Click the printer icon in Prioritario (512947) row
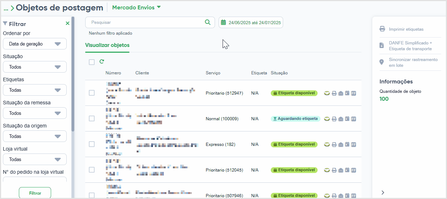Viewport: 447px width, 199px height. 334,93
